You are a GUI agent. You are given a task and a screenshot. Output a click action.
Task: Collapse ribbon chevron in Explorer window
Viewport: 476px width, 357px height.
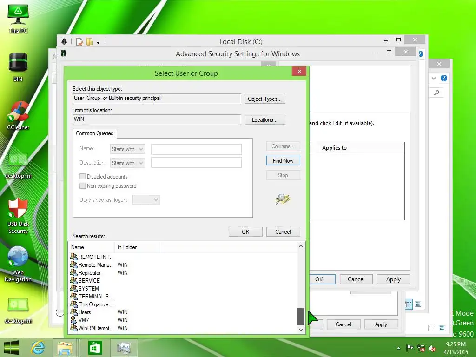[434, 78]
